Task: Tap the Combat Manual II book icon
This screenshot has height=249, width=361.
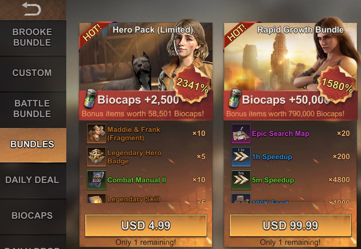Action: click(x=97, y=180)
